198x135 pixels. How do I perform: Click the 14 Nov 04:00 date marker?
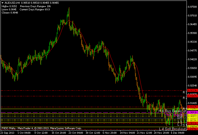pyautogui.click(x=127, y=133)
